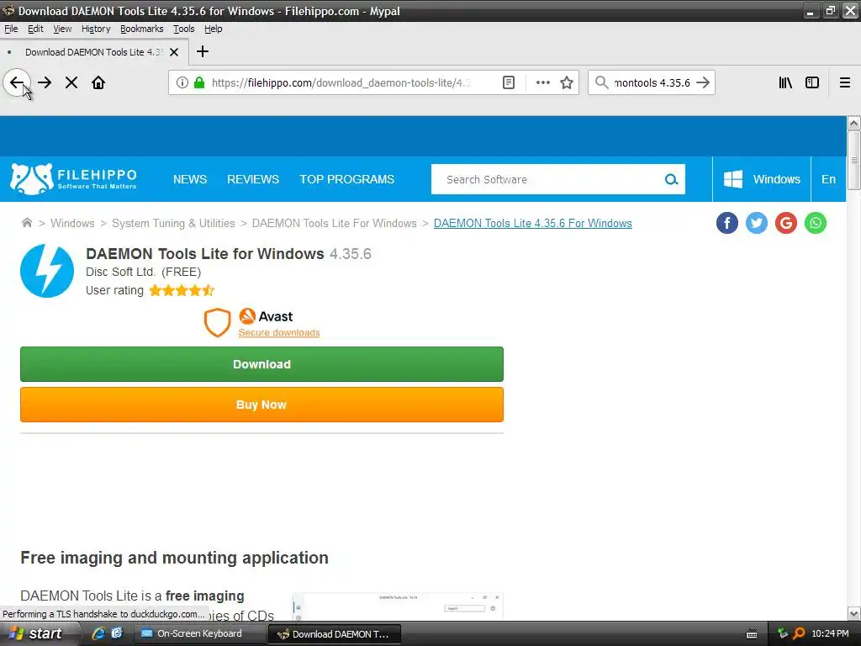
Task: Open the hamburger application menu
Action: pyautogui.click(x=845, y=82)
